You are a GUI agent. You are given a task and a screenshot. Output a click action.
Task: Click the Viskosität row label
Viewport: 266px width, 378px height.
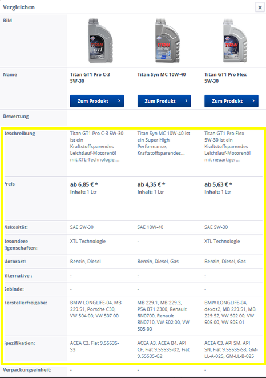(x=16, y=227)
